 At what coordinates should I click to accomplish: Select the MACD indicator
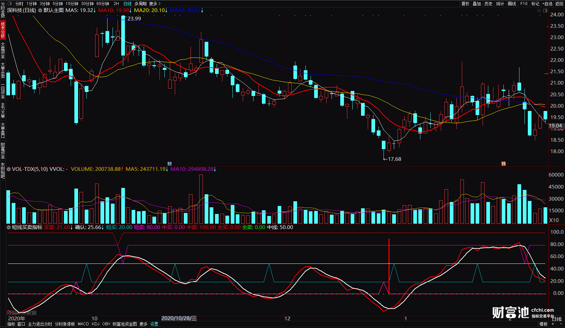click(x=83, y=324)
